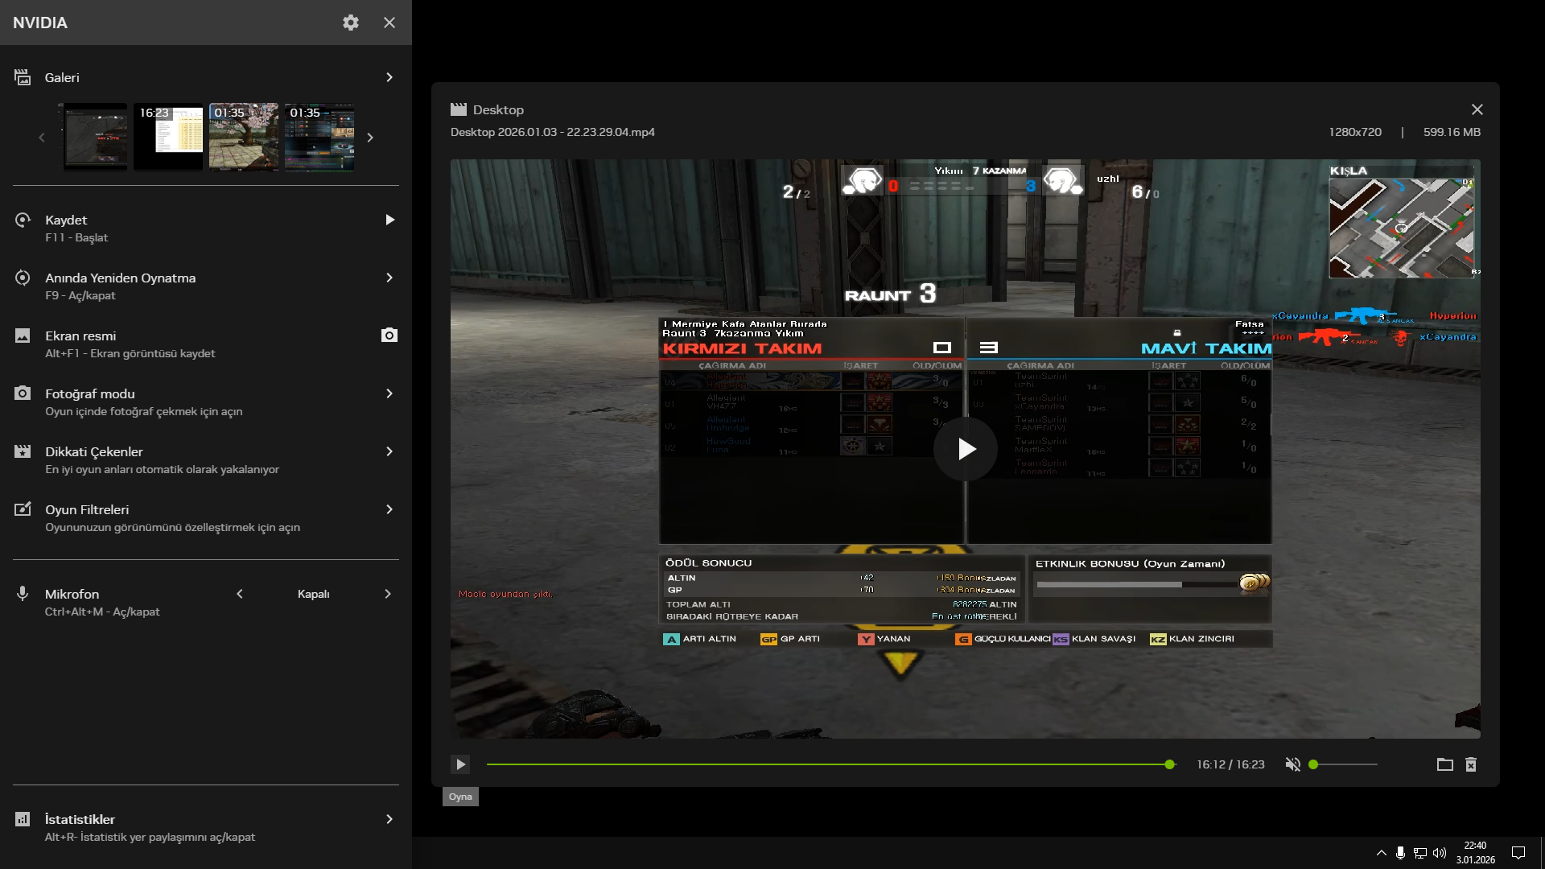
Task: Expand Fotoğraf modu options
Action: [389, 393]
